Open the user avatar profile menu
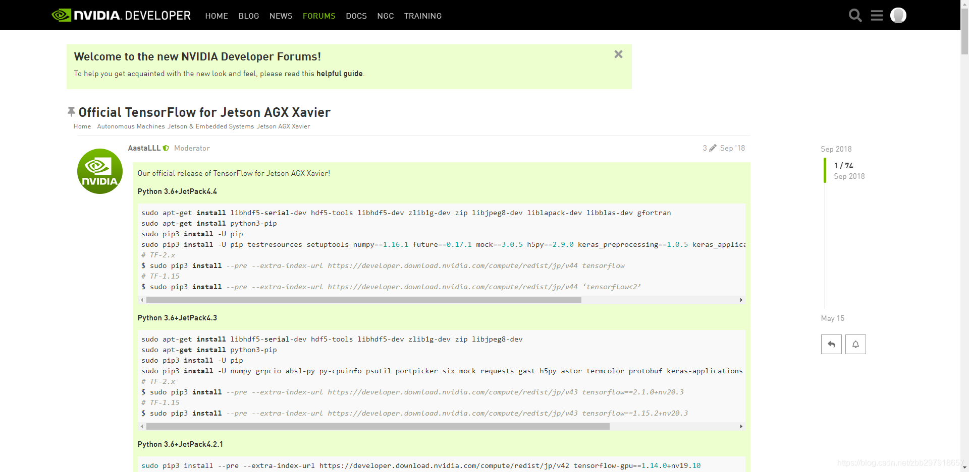 point(898,16)
